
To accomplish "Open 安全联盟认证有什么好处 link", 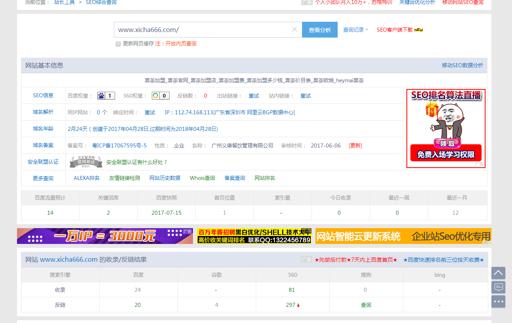I will pos(137,162).
